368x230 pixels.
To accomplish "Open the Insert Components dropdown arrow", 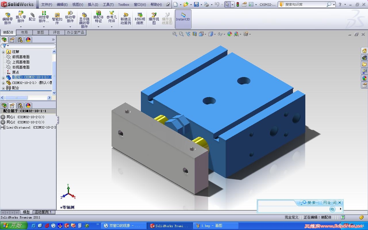I will [x=21, y=27].
